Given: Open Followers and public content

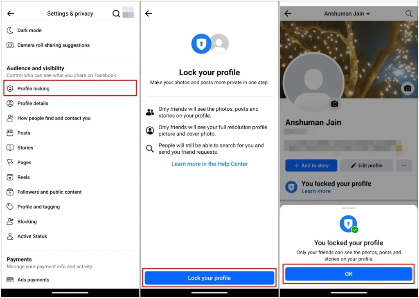Looking at the screenshot, I should (70, 192).
